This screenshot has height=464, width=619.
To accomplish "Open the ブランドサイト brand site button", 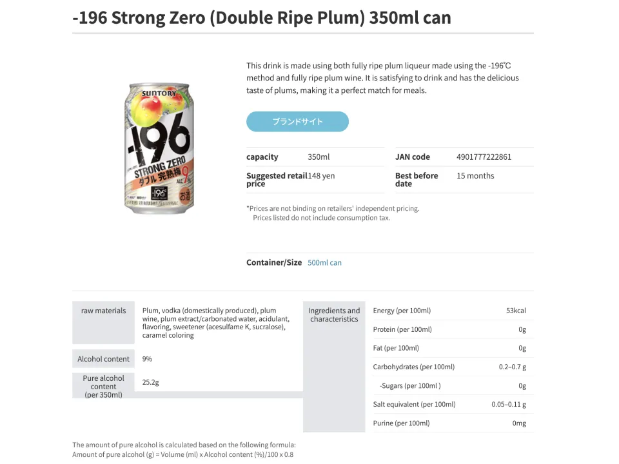I will click(297, 121).
